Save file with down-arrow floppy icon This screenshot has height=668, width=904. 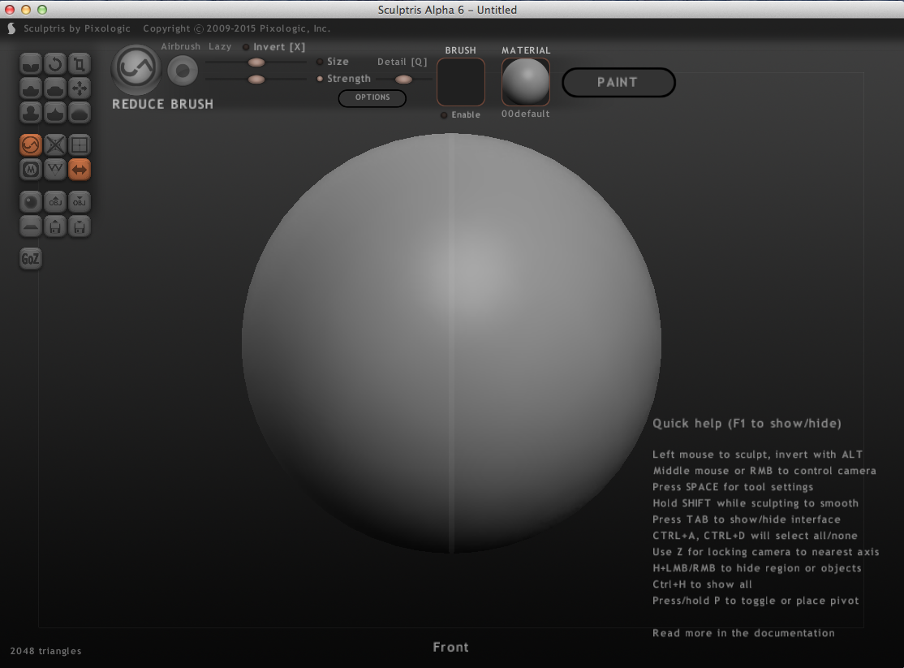coord(80,226)
